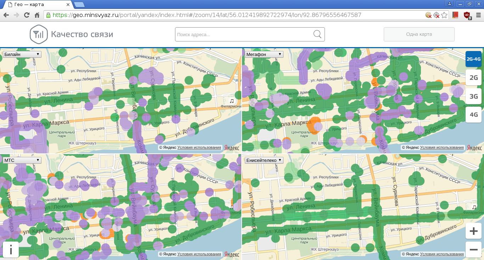The width and height of the screenshot is (484, 260).
Task: View site security info via green padlock
Action: [49, 15]
